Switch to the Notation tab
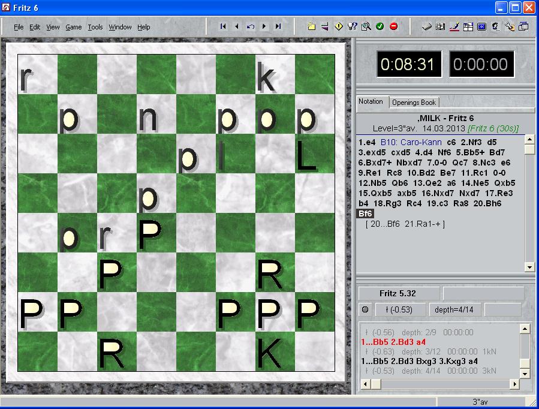The width and height of the screenshot is (539, 409). (x=371, y=101)
